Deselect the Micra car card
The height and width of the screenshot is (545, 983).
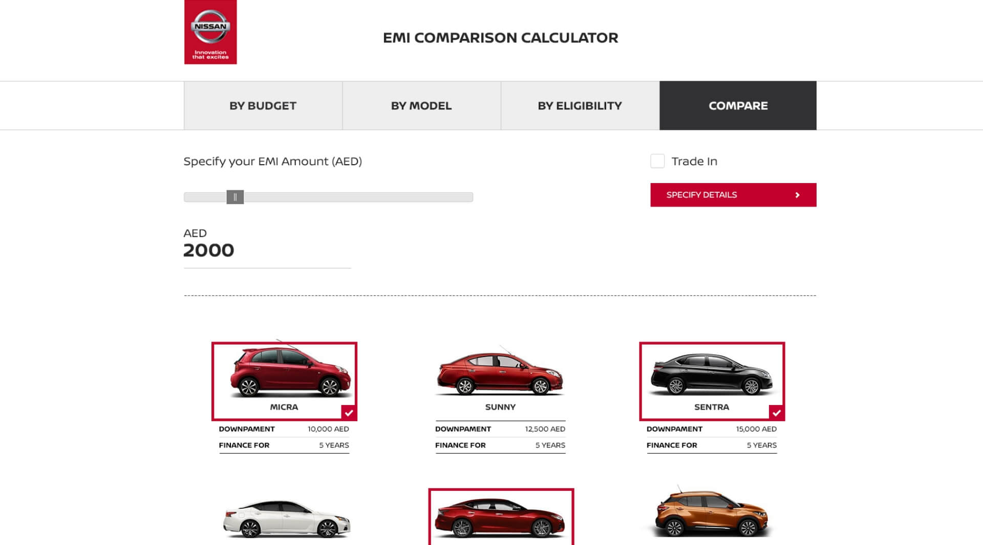tap(284, 381)
